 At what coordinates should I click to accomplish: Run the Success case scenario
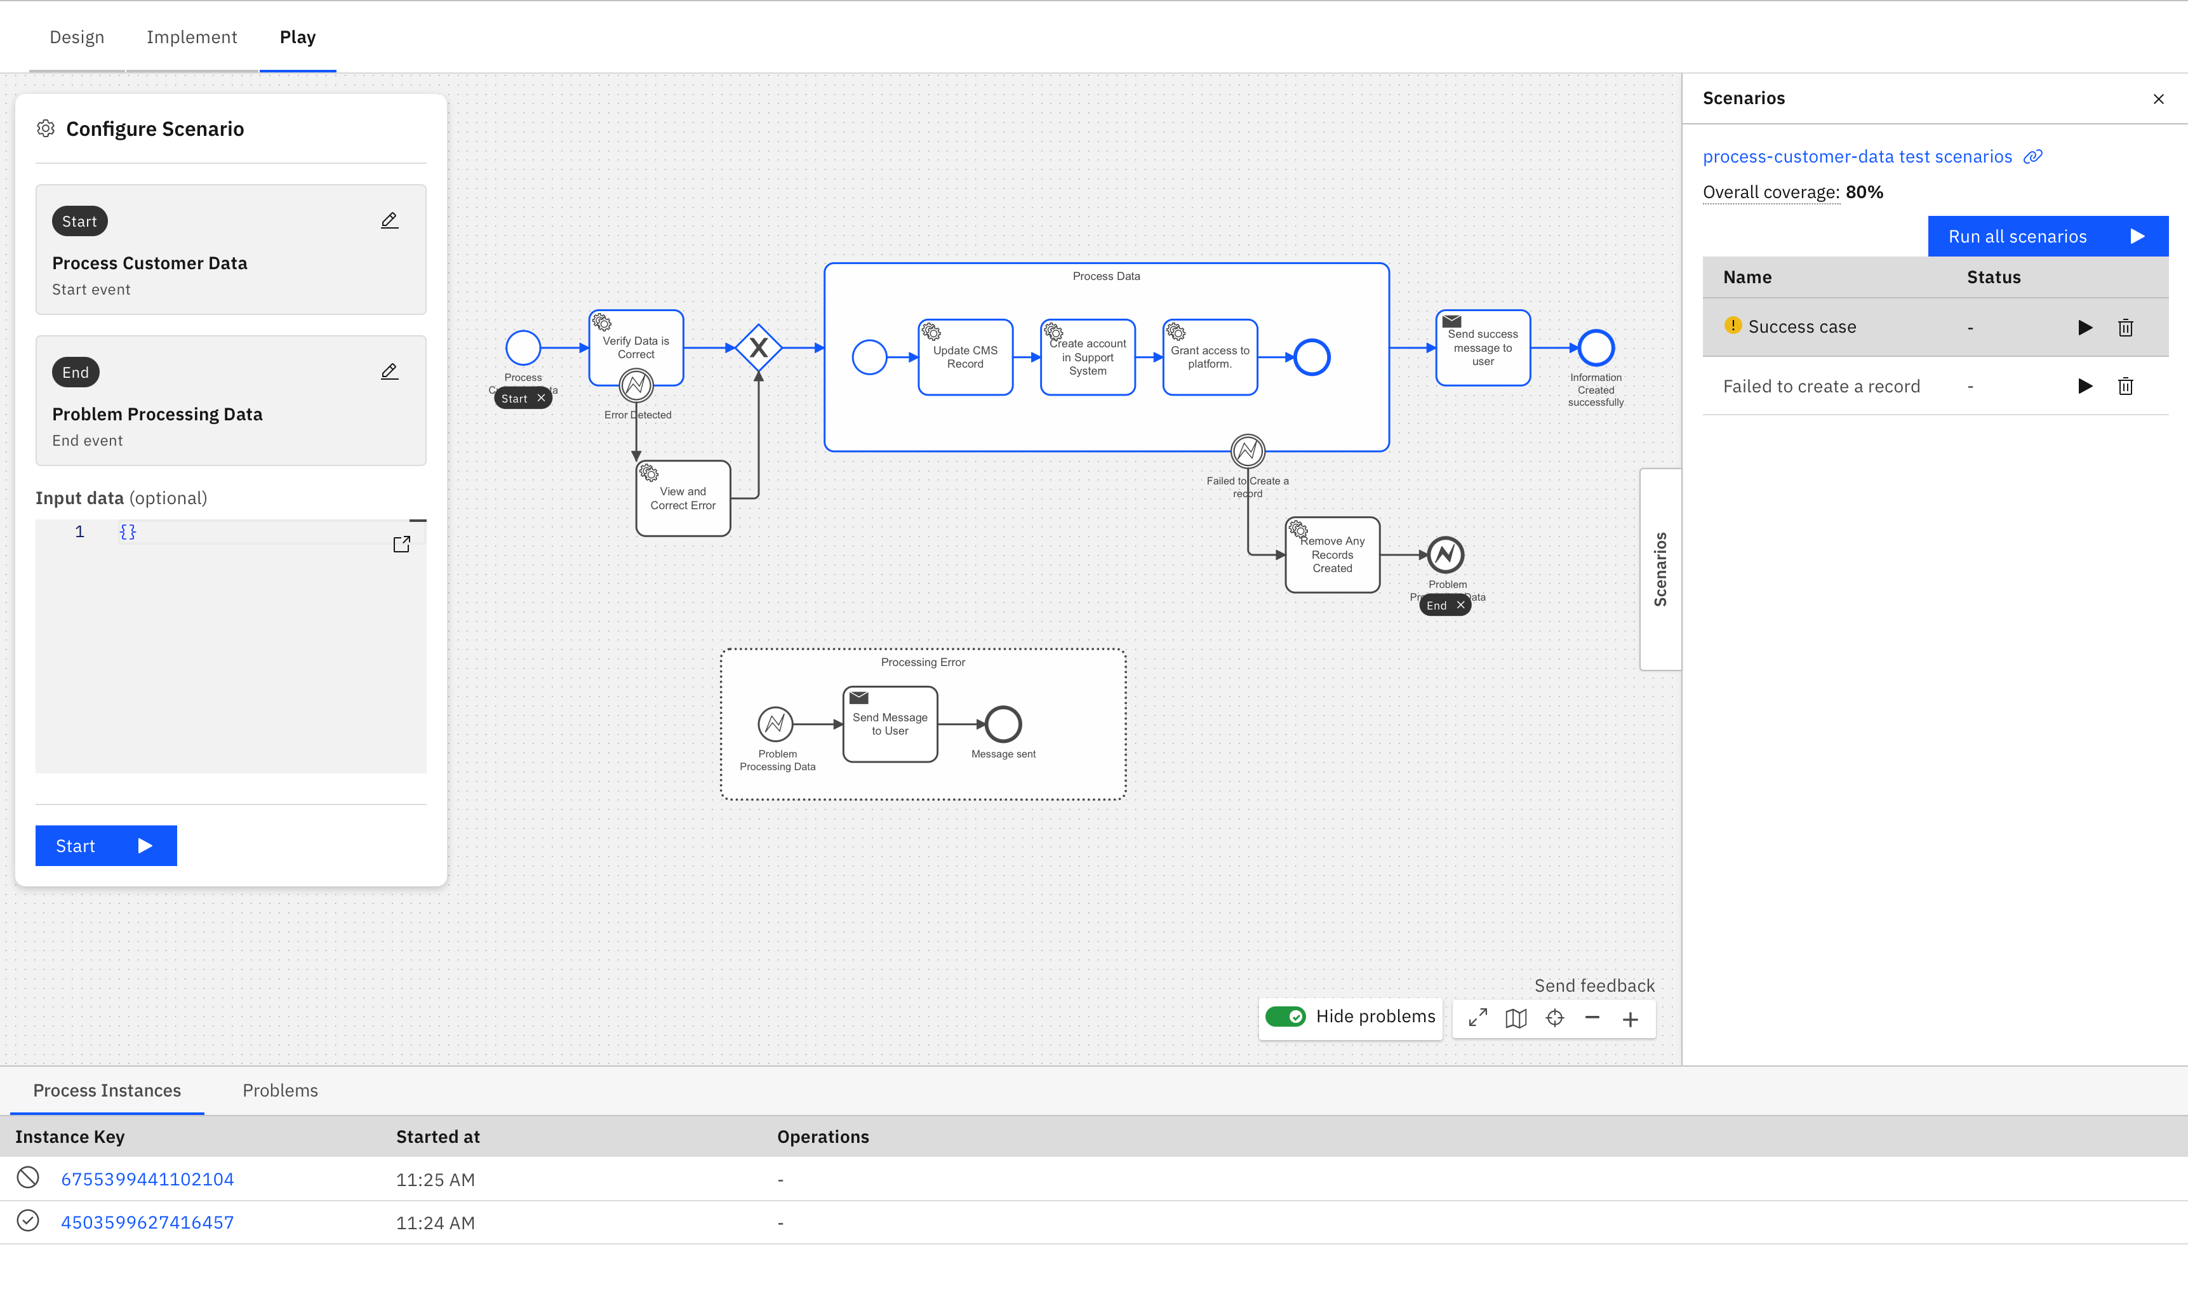pyautogui.click(x=2085, y=328)
